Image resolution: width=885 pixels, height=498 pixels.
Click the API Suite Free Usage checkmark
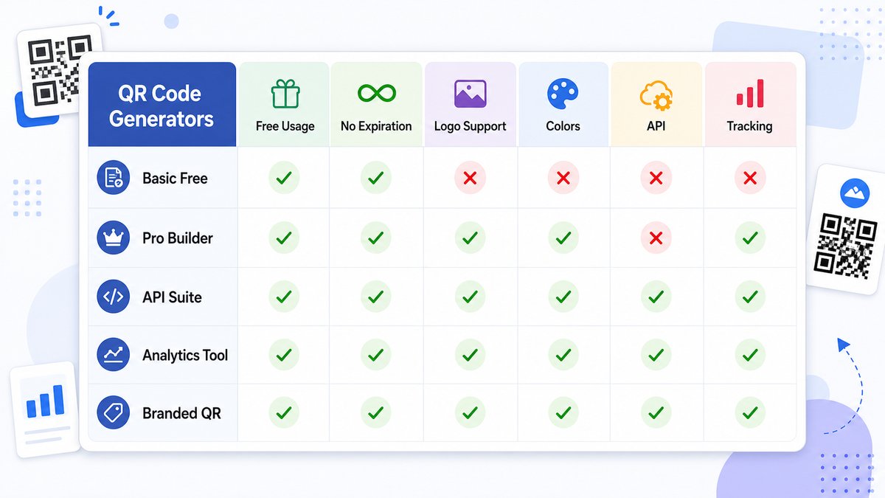(284, 297)
